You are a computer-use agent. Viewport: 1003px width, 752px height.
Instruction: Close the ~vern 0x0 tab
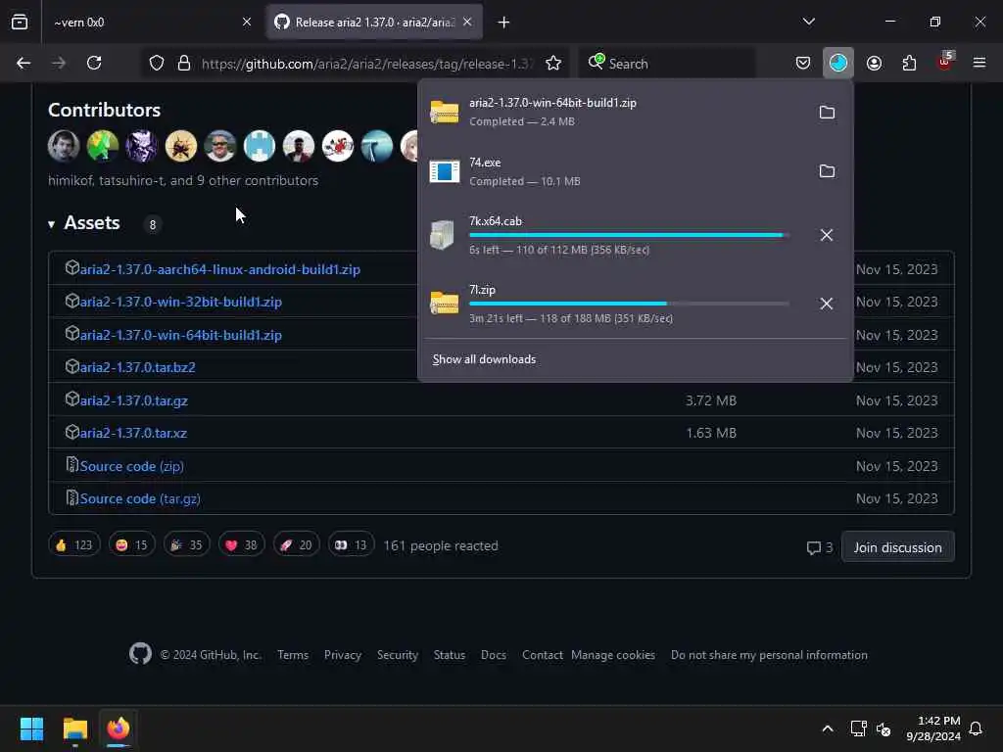tap(247, 23)
